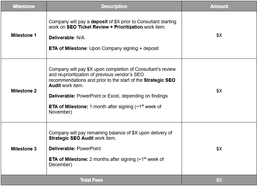Select the Milestone 2 row label
Image resolution: width=257 pixels, height=186 pixels.
[24, 91]
